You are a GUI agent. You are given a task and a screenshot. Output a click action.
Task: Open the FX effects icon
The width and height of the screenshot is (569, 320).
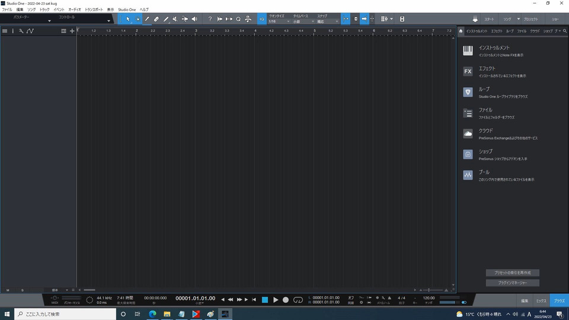(468, 71)
